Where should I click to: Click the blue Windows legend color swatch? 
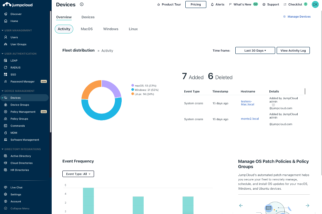click(133, 90)
